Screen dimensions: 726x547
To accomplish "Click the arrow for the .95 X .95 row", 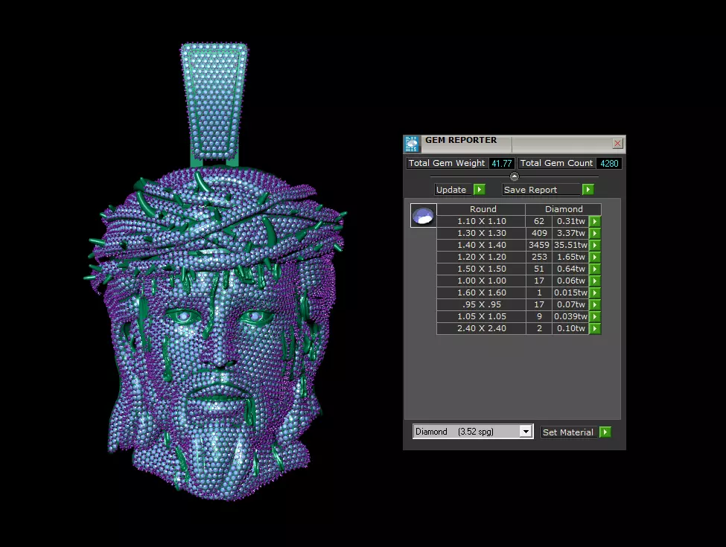I will point(595,304).
